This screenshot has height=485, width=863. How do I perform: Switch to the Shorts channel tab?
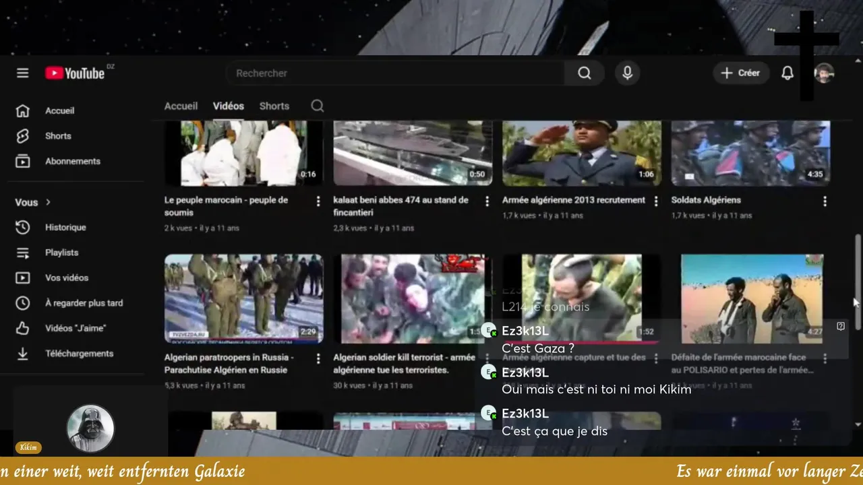(x=274, y=106)
